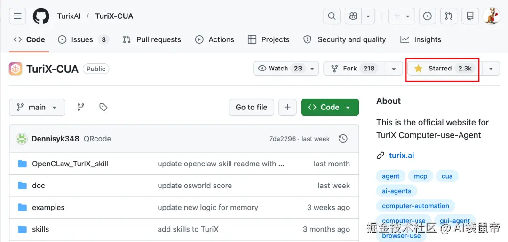Screen dimensions: 508x242
Task: Select the computer-automation topic tag
Action: 415,206
